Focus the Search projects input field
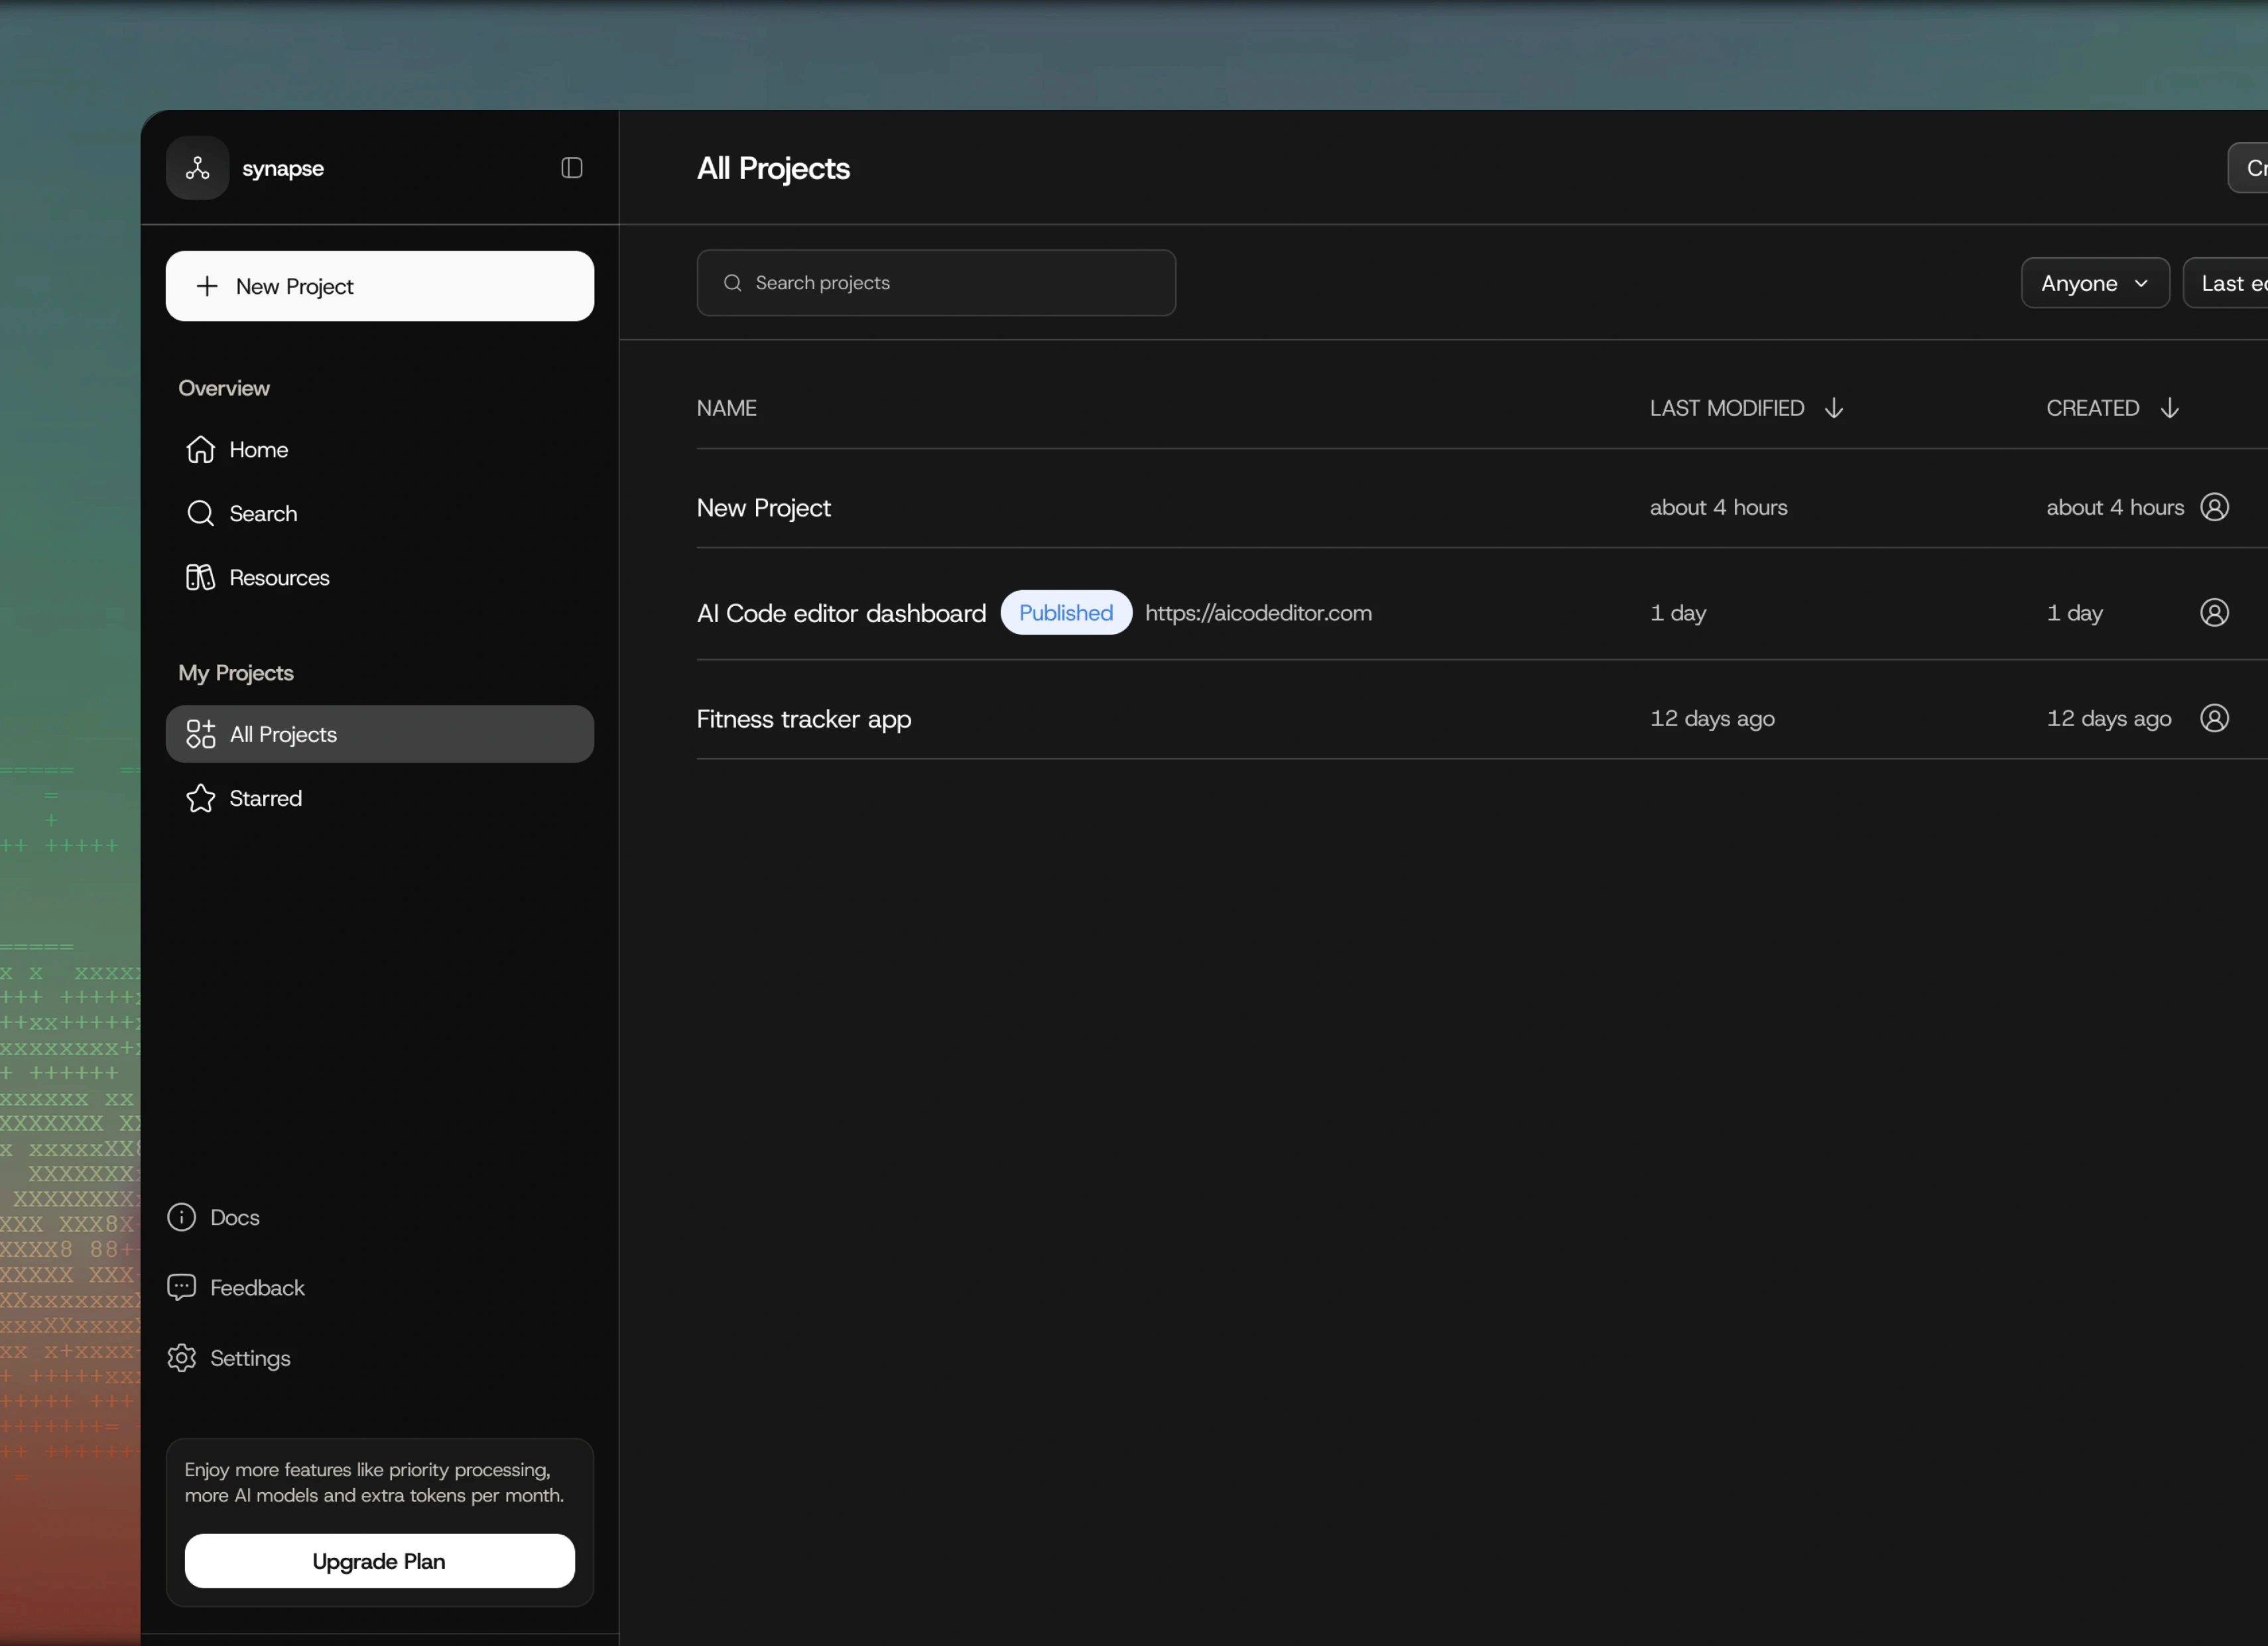 936,283
